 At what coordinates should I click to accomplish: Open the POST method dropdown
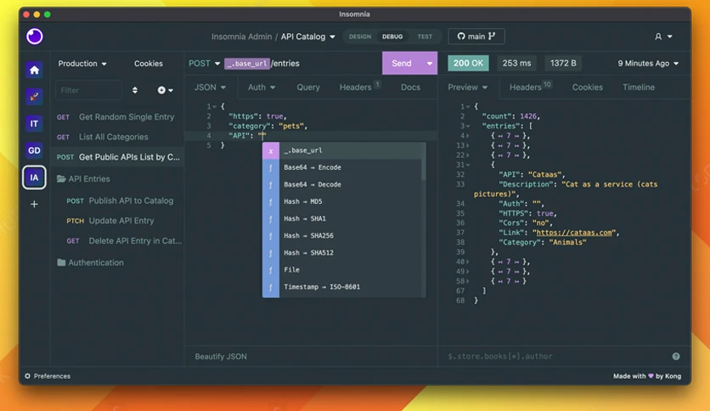pyautogui.click(x=204, y=64)
